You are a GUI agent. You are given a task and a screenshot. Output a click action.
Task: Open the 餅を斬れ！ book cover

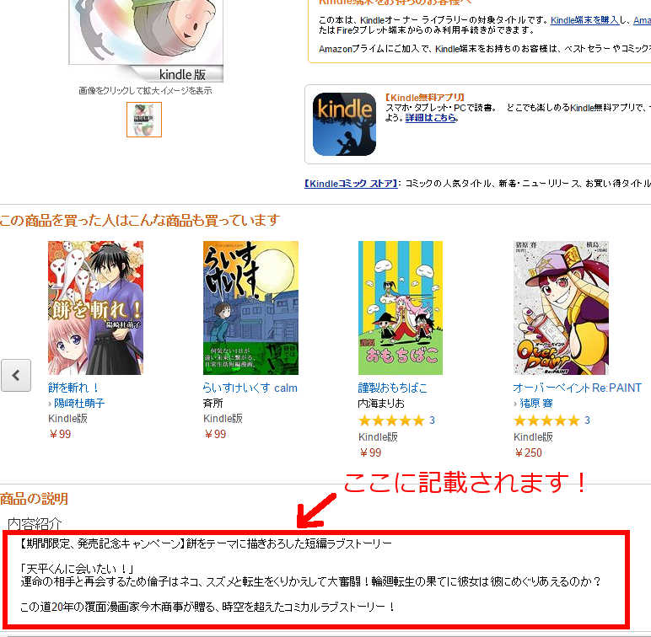[95, 308]
